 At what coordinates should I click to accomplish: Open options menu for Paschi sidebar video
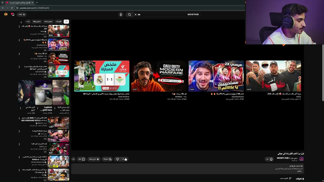pyautogui.click(x=19, y=144)
